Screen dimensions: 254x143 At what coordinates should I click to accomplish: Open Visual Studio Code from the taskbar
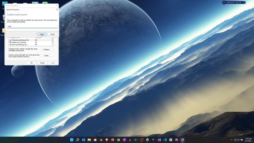[165, 140]
